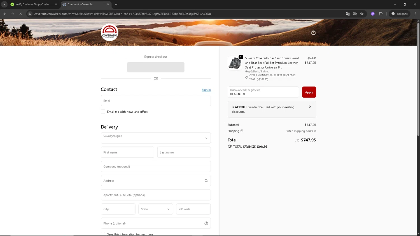Screen dimensions: 420x236
Task: Click the Last name field
Action: point(184,152)
